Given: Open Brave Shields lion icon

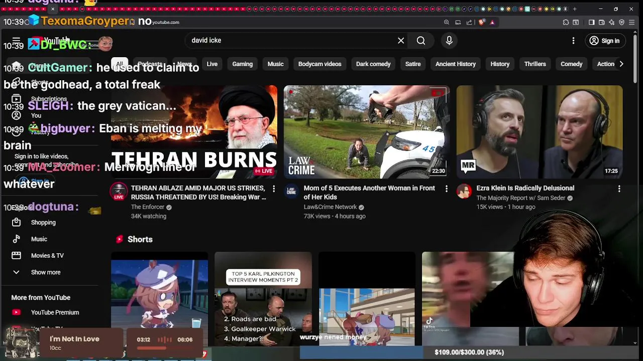Looking at the screenshot, I should click(x=481, y=22).
